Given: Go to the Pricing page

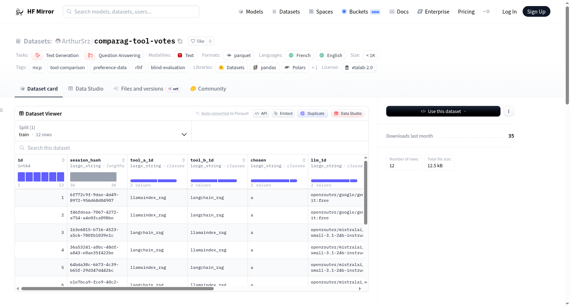Looking at the screenshot, I should pyautogui.click(x=466, y=12).
